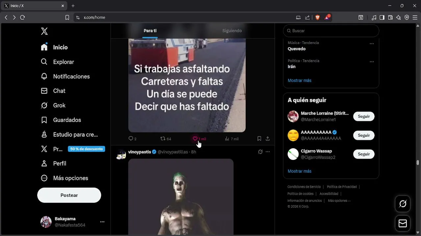Click the Buscar search field
The width and height of the screenshot is (421, 236).
pyautogui.click(x=331, y=31)
